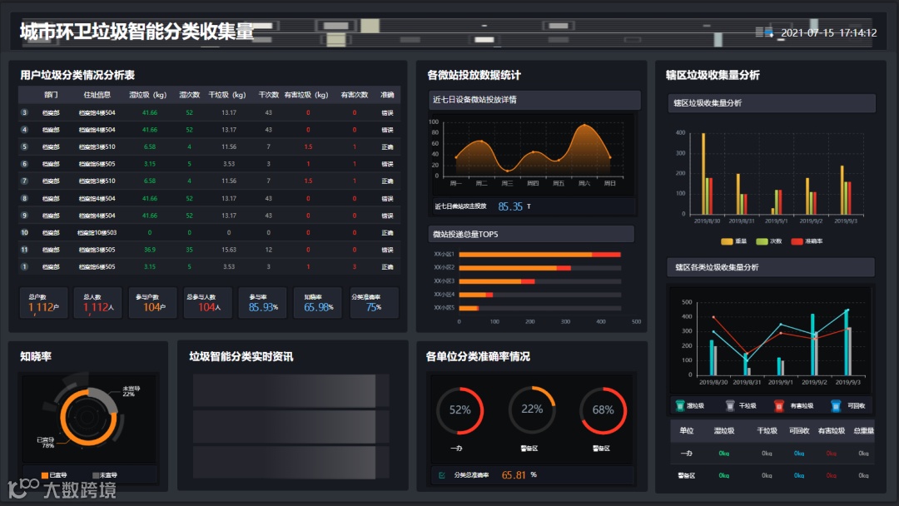Click the XX小区3 bar in TOP5 chart
Screen dimensions: 899x506
point(497,281)
